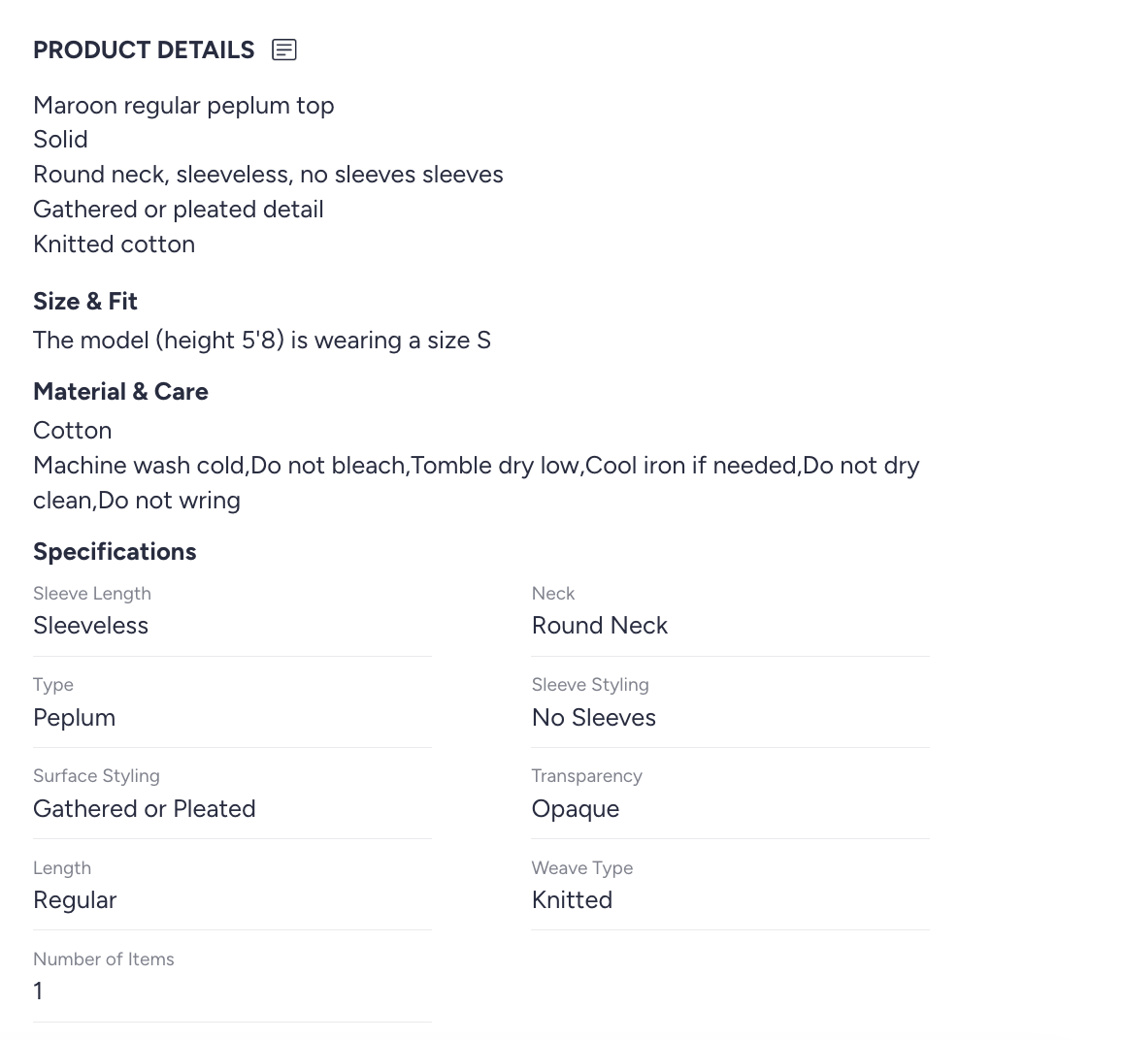Click the Opaque transparency value
1124x1040 pixels.
(575, 809)
